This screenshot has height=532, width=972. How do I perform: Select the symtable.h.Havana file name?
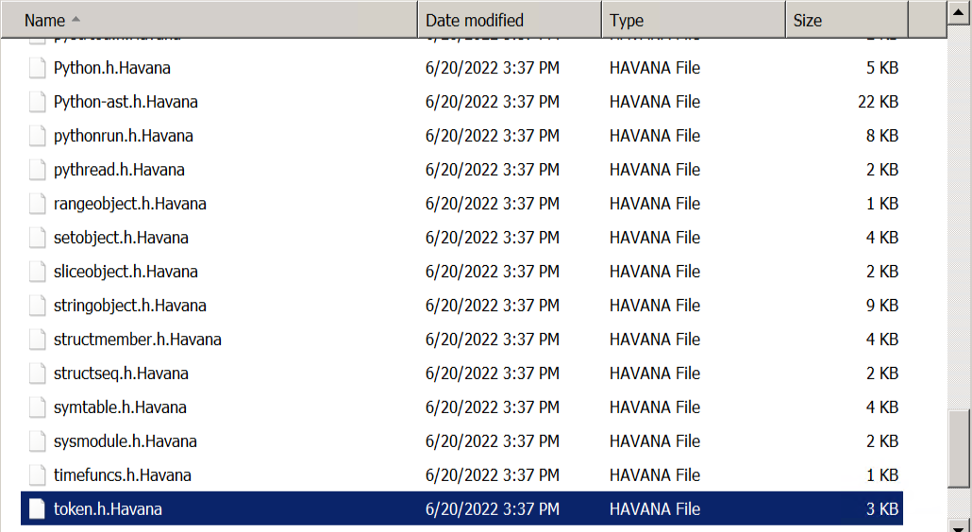click(120, 407)
